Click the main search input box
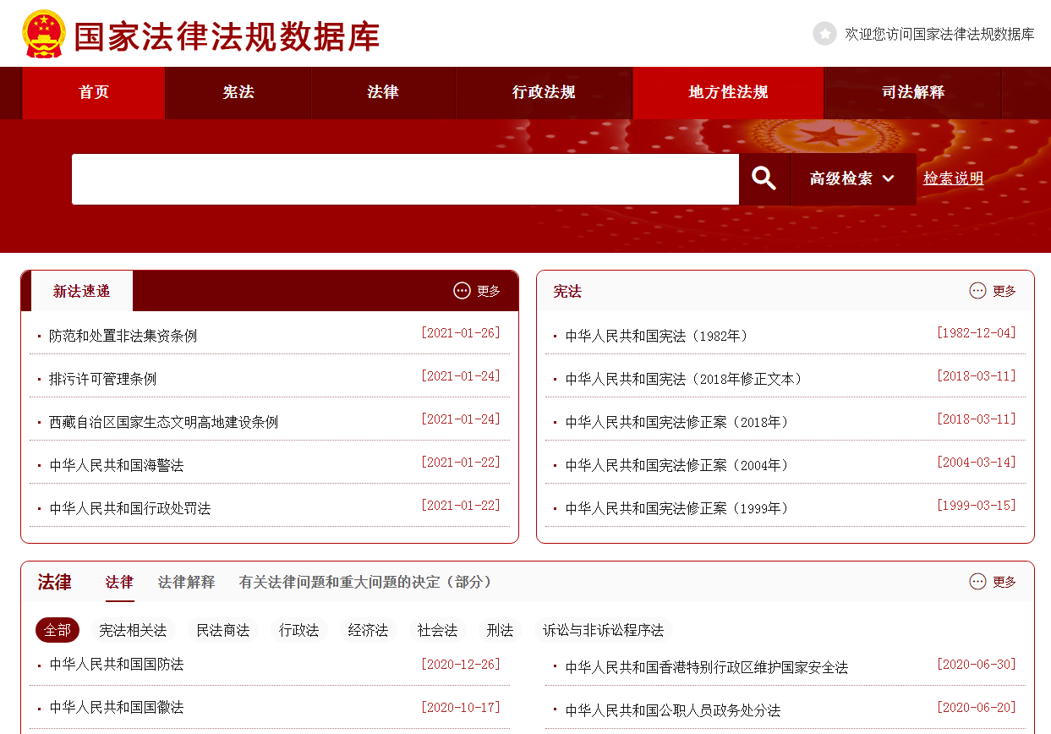 tap(405, 178)
